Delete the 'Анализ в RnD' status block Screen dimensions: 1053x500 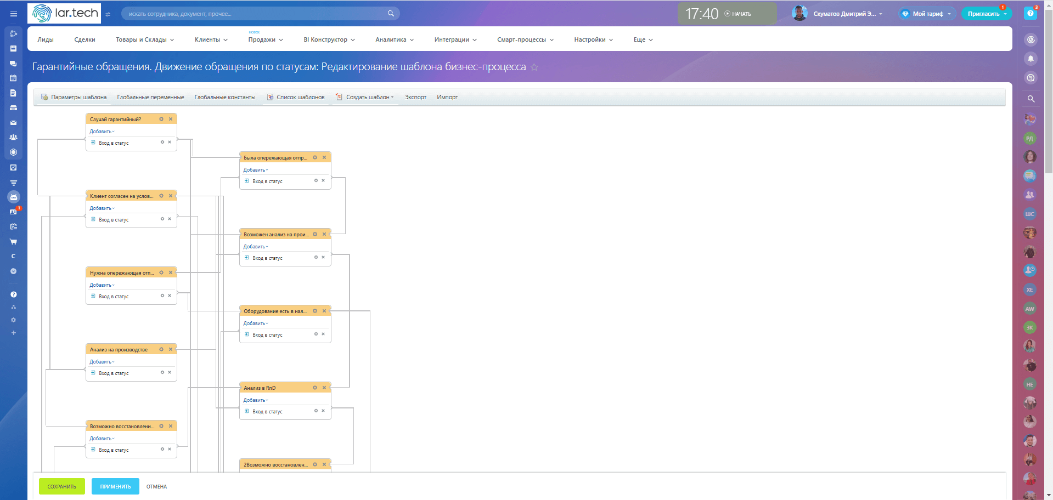click(x=324, y=388)
